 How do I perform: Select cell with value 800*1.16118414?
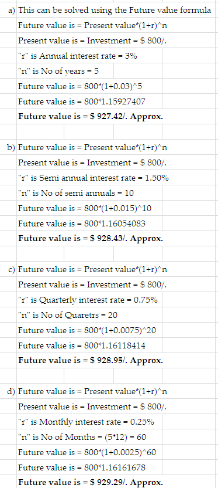tap(82, 345)
